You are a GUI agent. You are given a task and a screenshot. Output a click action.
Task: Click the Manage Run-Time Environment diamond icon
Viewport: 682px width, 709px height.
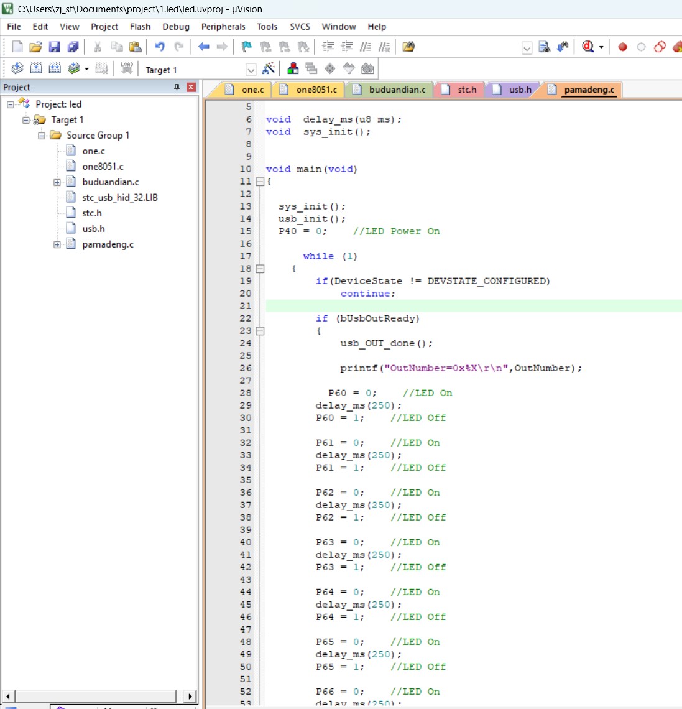pos(330,69)
